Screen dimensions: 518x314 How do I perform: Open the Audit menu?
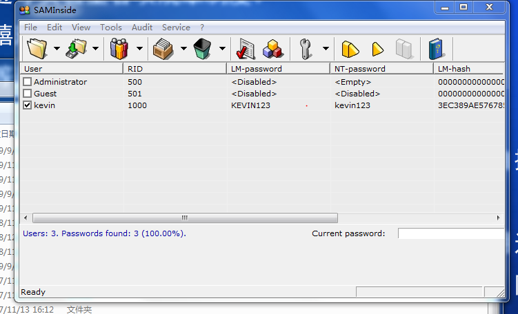tap(142, 28)
